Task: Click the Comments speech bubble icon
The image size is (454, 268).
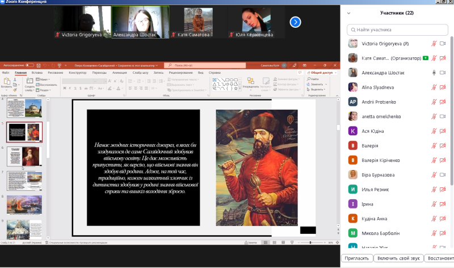Action: [300, 73]
